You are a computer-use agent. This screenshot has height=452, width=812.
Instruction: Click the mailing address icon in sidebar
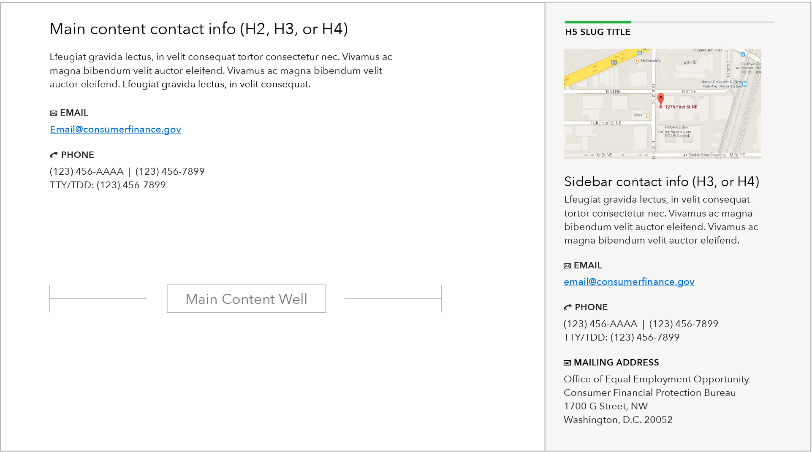(567, 363)
